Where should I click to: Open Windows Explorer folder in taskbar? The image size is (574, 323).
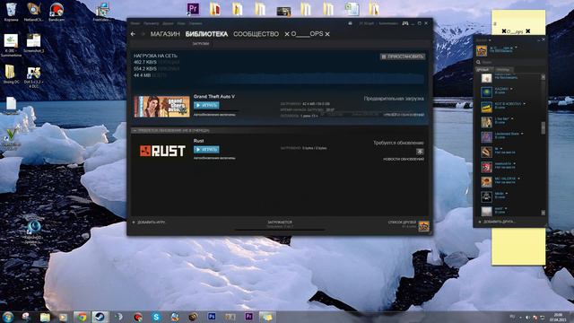[45, 317]
